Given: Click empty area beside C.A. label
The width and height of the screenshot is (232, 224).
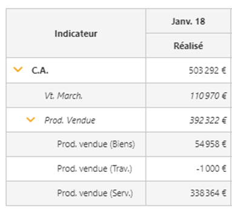Looking at the screenshot, I should [97, 70].
